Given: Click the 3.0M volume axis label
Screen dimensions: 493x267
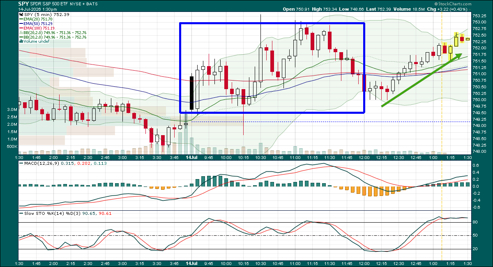Looking at the screenshot, I should tap(12, 110).
